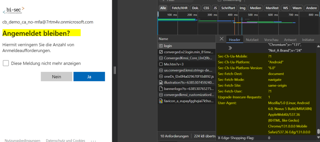320x142 pixels.
Task: Click the bi-sec company logo
Action: click(13, 10)
